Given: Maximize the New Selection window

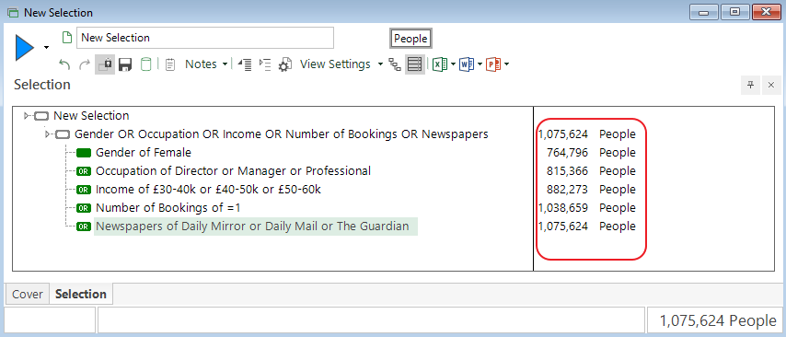Looking at the screenshot, I should click(x=734, y=12).
